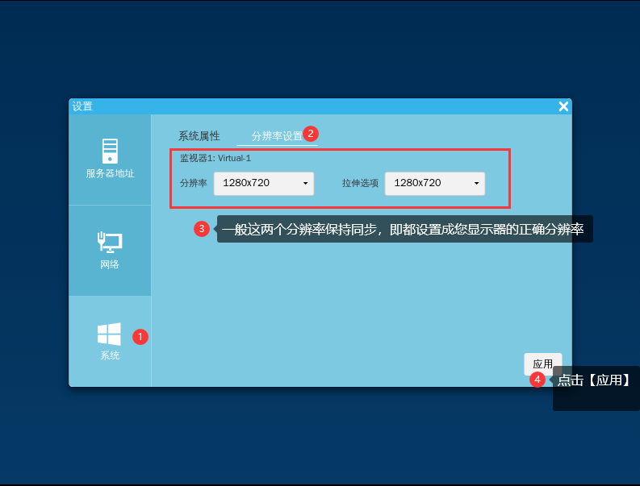Click the Windows logo system icon
The width and height of the screenshot is (640, 486).
(109, 334)
